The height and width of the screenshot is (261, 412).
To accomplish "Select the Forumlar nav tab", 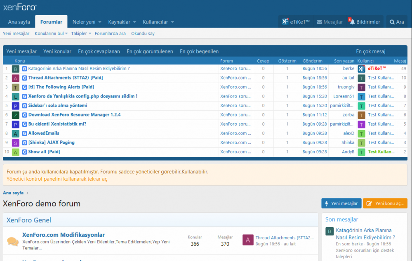I will [x=51, y=22].
